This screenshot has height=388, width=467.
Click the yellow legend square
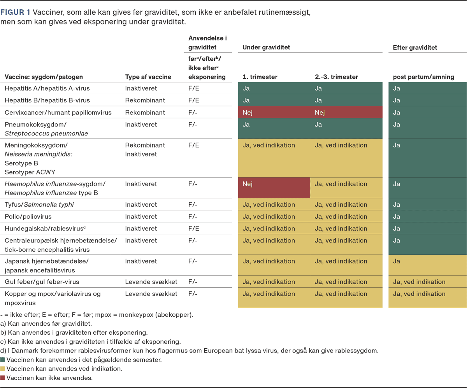tap(2, 369)
